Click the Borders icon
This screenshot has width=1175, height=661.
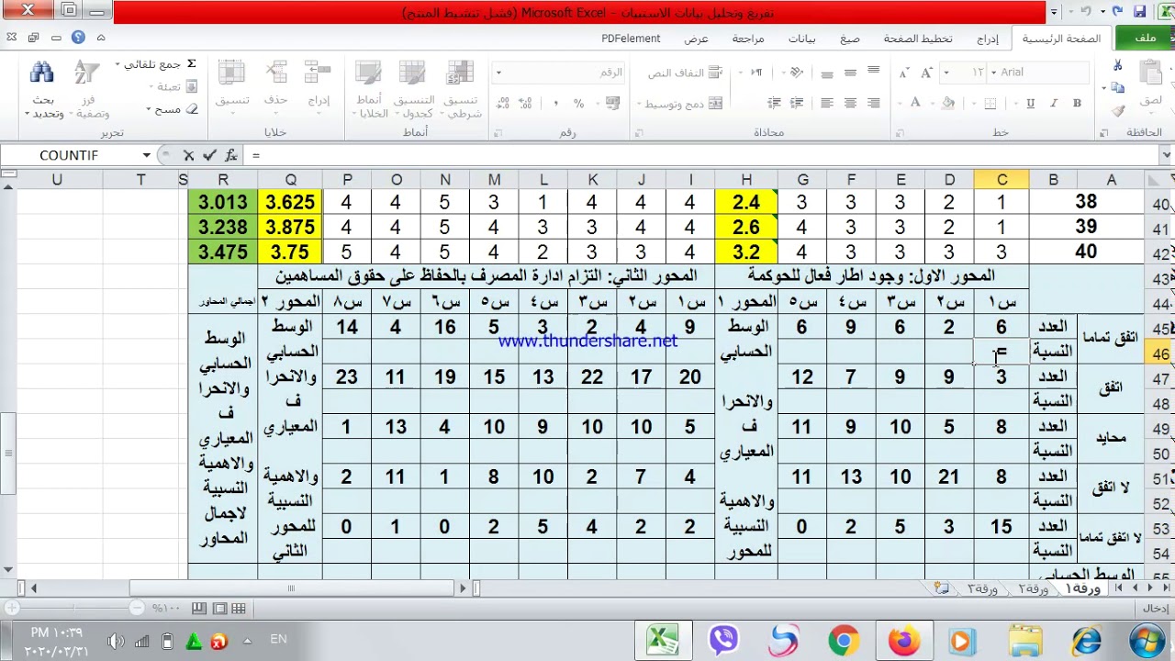[x=992, y=103]
